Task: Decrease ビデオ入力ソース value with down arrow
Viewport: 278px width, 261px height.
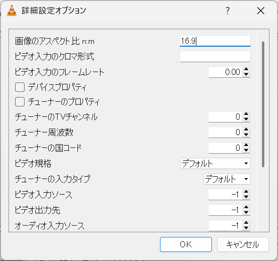Action: (x=246, y=197)
